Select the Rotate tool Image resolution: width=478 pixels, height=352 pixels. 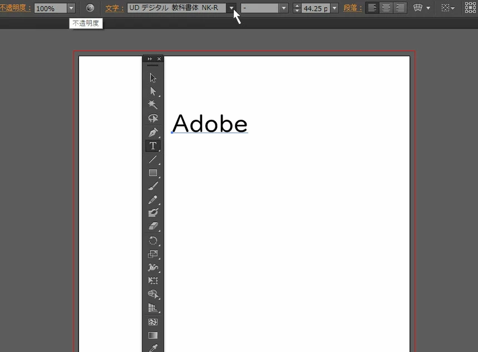pos(153,241)
